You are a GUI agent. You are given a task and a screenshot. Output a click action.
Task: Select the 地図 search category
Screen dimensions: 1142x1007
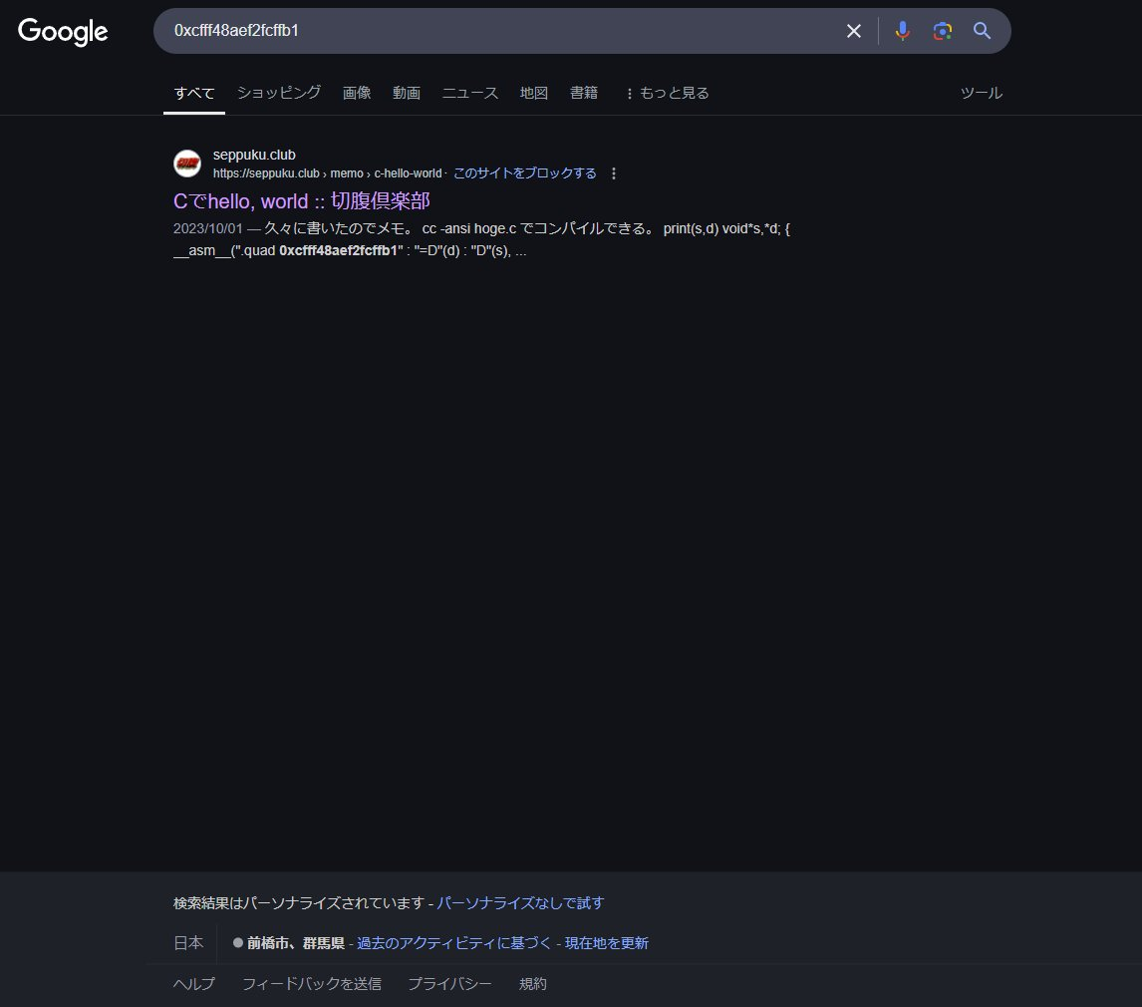(533, 92)
